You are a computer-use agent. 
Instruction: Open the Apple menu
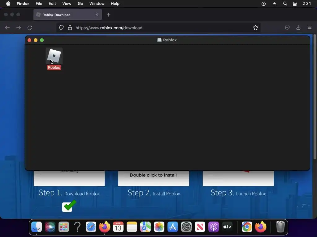8,4
